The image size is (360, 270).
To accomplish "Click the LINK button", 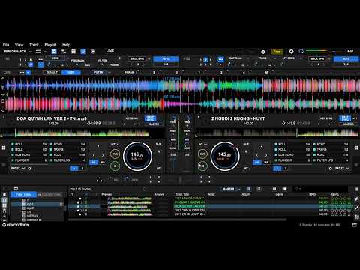I will coord(110,51).
